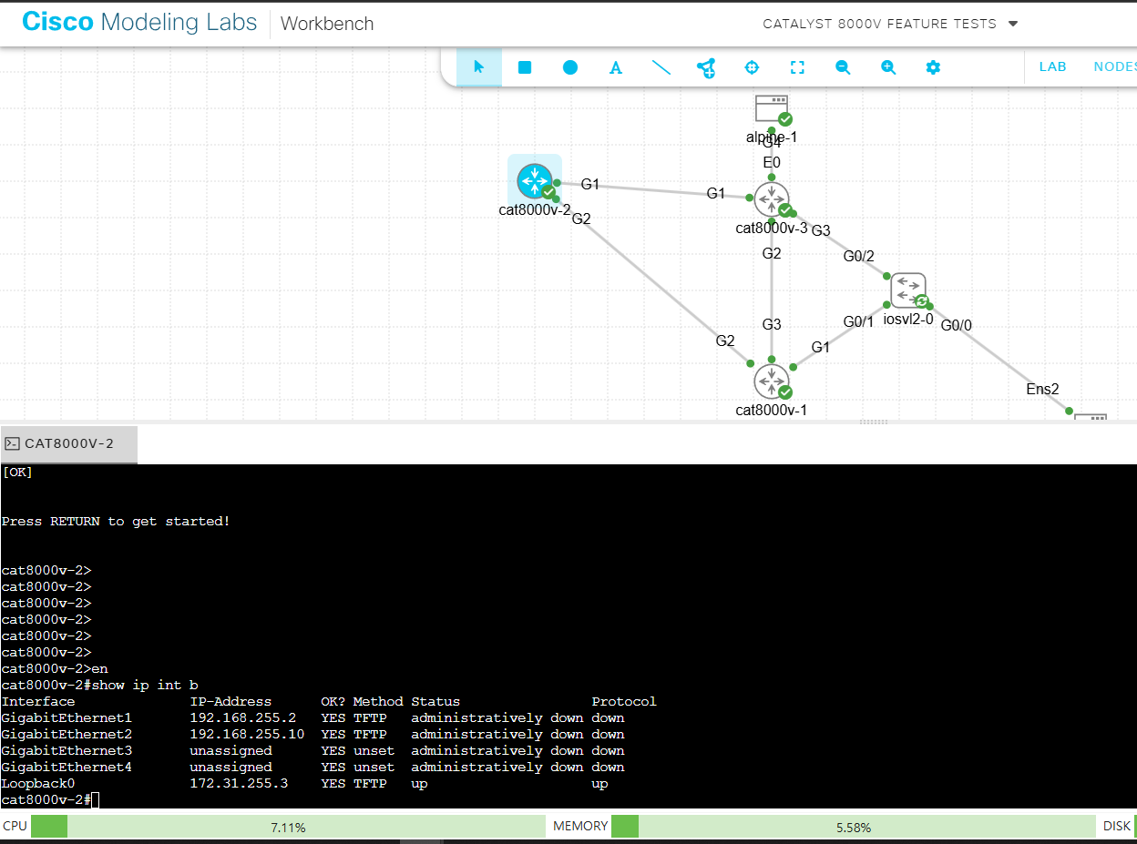
Task: Activate the add link connection tool
Action: 706,67
